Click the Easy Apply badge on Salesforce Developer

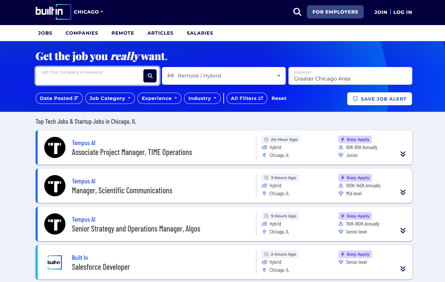(355, 254)
